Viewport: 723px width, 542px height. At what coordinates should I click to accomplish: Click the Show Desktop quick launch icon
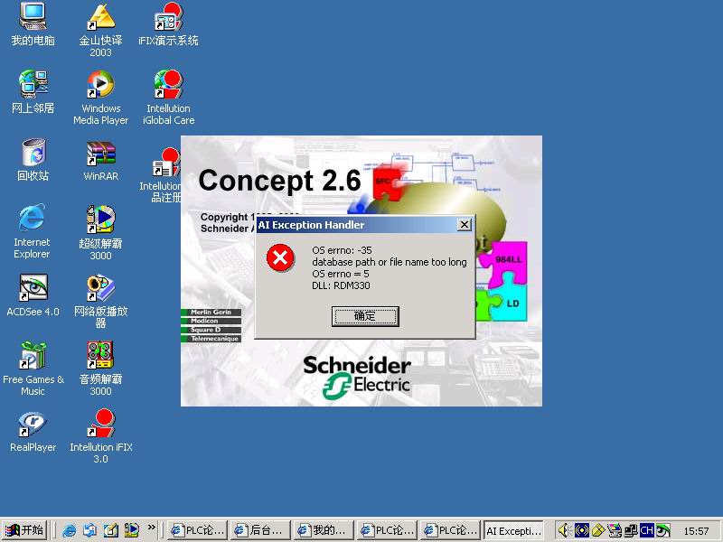[x=110, y=530]
